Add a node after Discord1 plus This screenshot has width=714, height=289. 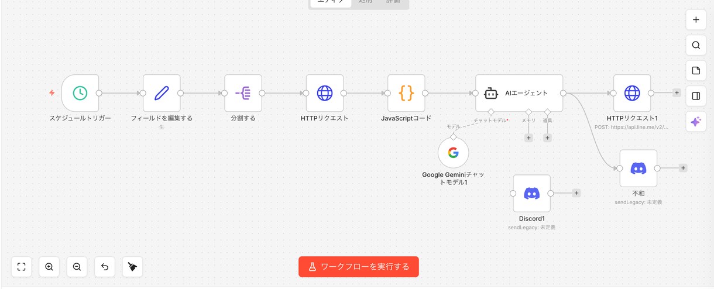[x=576, y=193]
